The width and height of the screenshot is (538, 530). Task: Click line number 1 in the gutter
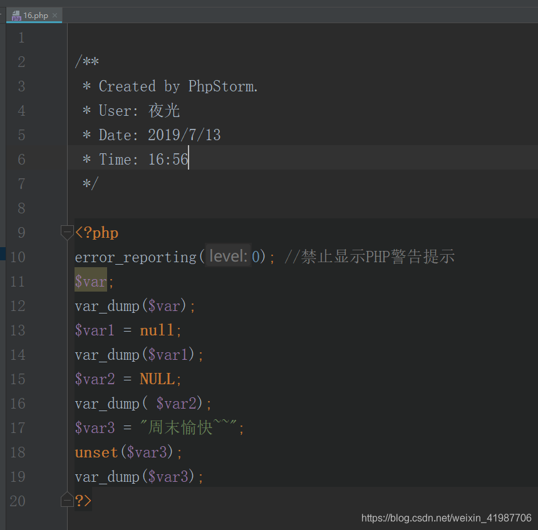(x=22, y=38)
